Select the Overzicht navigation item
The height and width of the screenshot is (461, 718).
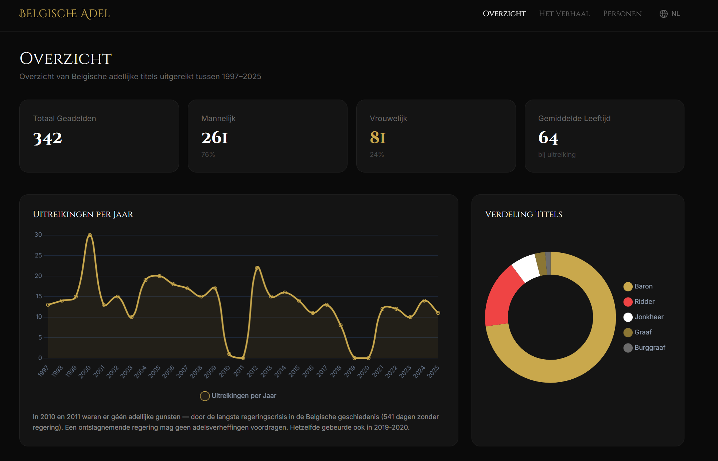tap(504, 14)
